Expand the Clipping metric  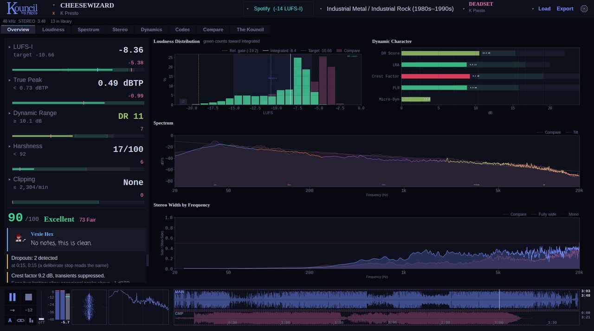coord(9,180)
